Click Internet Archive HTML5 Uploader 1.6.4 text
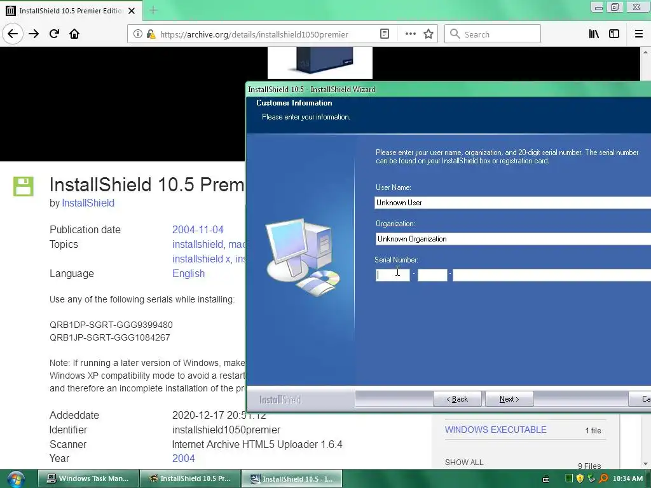The width and height of the screenshot is (651, 488). pyautogui.click(x=257, y=444)
